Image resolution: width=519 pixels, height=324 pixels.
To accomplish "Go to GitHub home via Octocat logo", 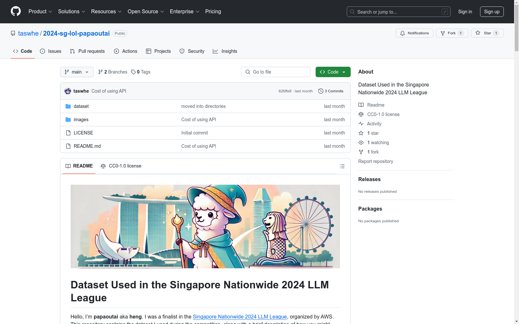I will coord(16,11).
